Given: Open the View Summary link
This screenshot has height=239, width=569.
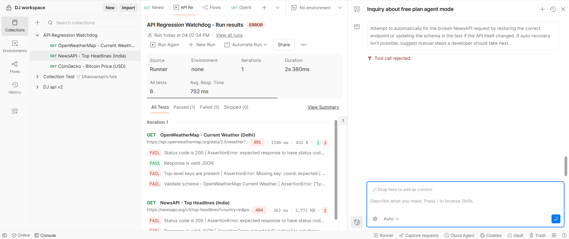Looking at the screenshot, I should point(323,107).
